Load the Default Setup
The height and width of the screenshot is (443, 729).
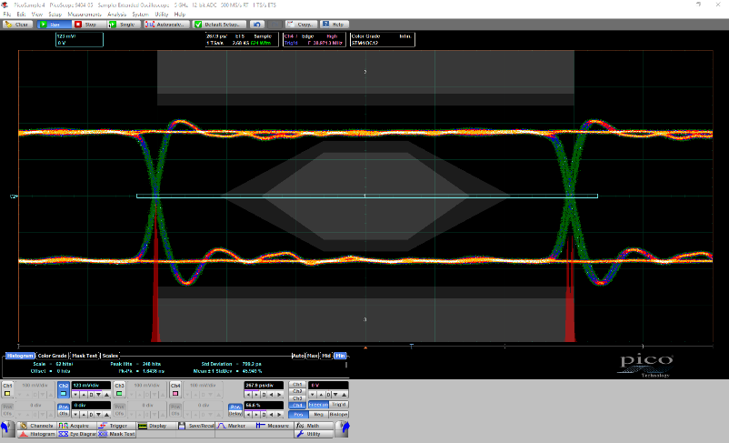[219, 25]
